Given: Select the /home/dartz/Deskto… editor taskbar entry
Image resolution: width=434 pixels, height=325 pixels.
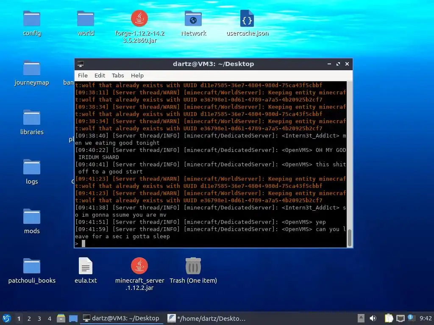Looking at the screenshot, I should coord(206,318).
